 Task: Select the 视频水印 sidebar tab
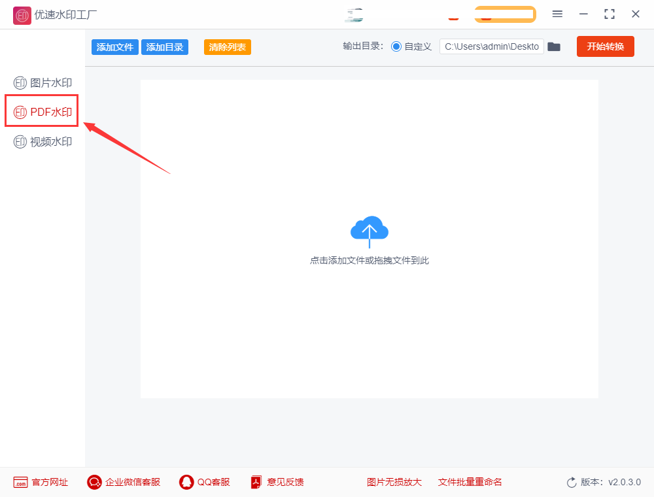point(43,142)
